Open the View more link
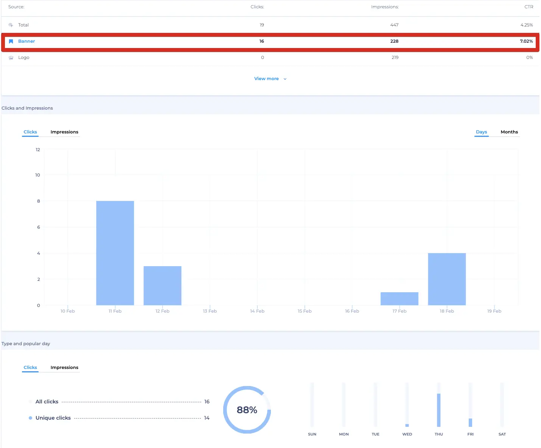Screen dimensions: 541x448 266,79
